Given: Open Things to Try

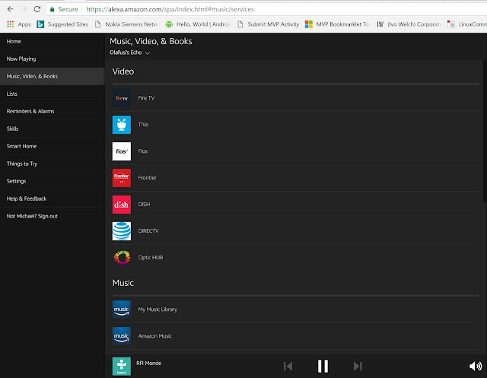Looking at the screenshot, I should tap(53, 164).
